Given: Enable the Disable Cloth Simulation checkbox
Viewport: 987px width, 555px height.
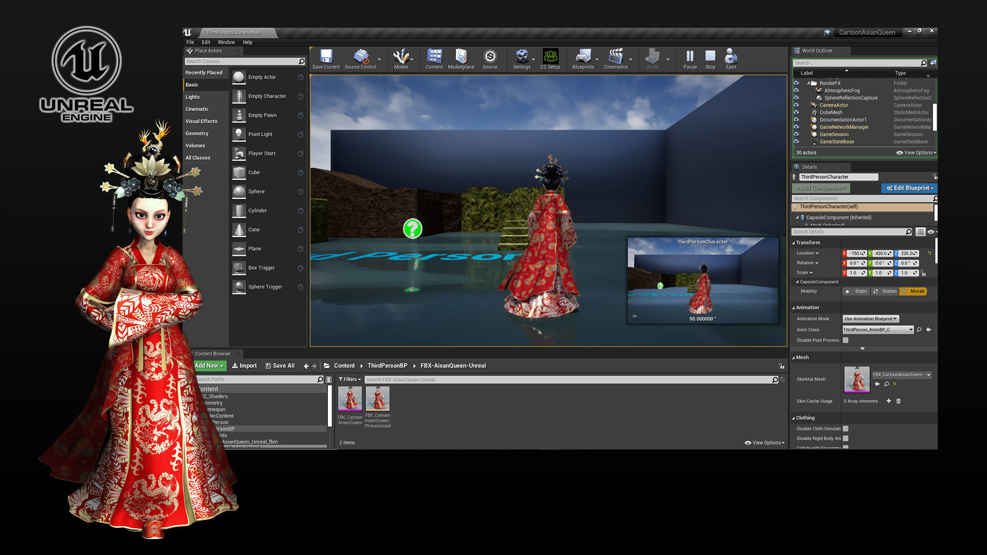Looking at the screenshot, I should tap(846, 429).
